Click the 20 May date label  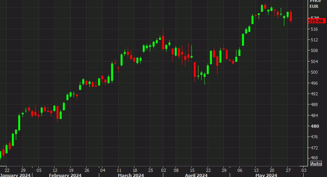(272, 170)
